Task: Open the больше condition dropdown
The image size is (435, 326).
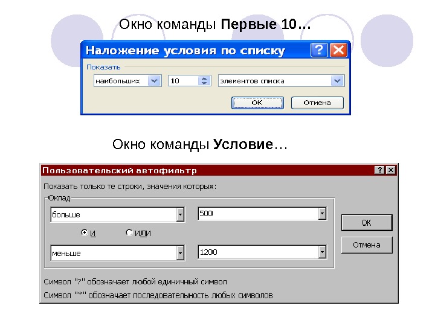Action: click(180, 214)
